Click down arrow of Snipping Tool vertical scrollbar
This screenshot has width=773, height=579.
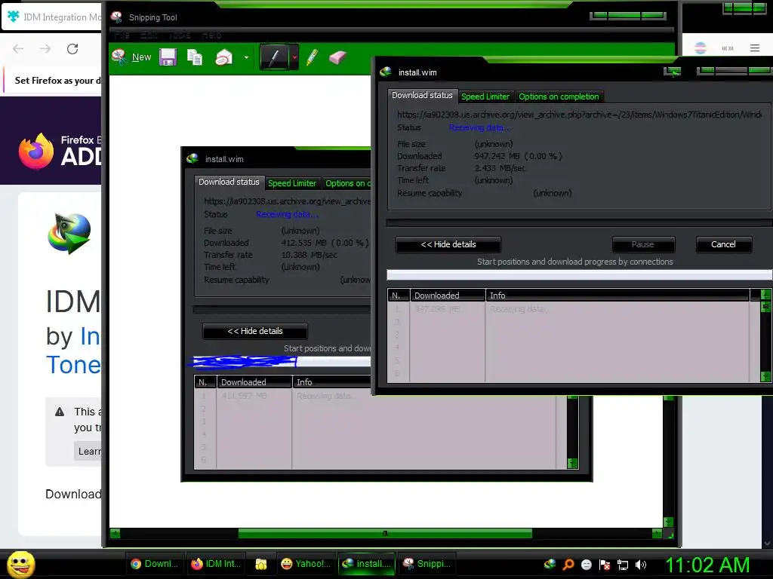click(668, 522)
